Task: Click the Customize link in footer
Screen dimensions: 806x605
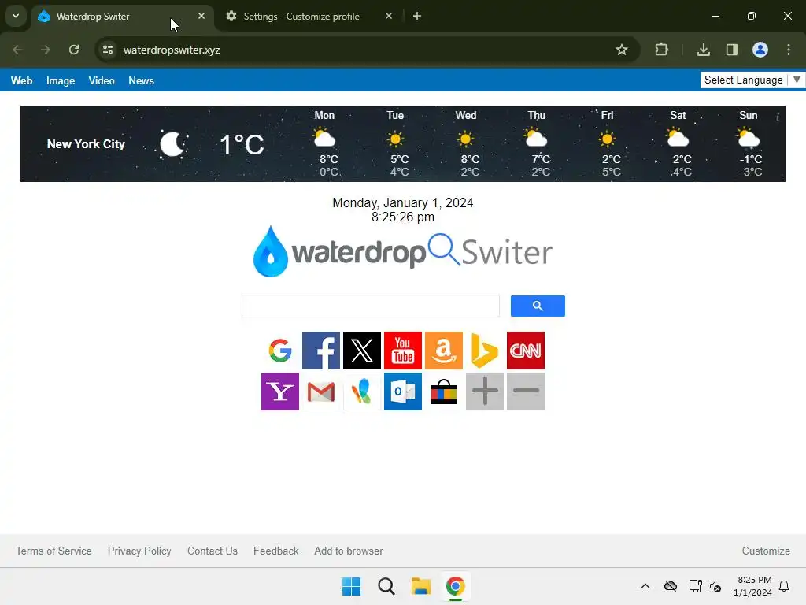Action: 766,551
